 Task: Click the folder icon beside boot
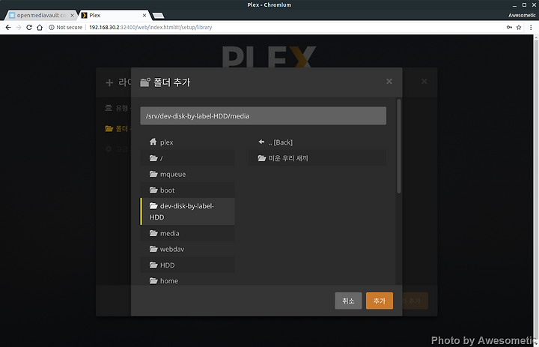[153, 190]
